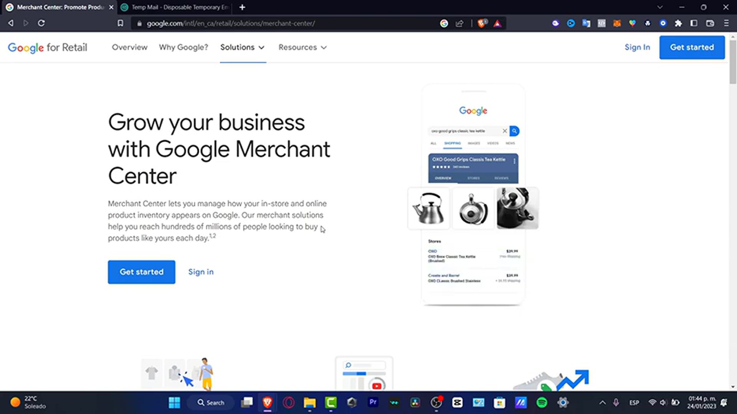Click the Google account icon in address bar
This screenshot has width=737, height=414.
[444, 23]
